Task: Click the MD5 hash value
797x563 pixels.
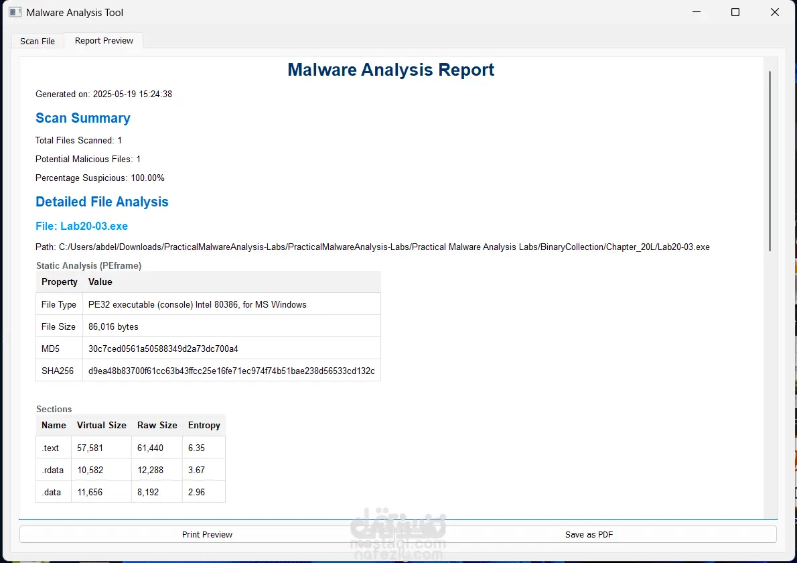Action: click(163, 349)
